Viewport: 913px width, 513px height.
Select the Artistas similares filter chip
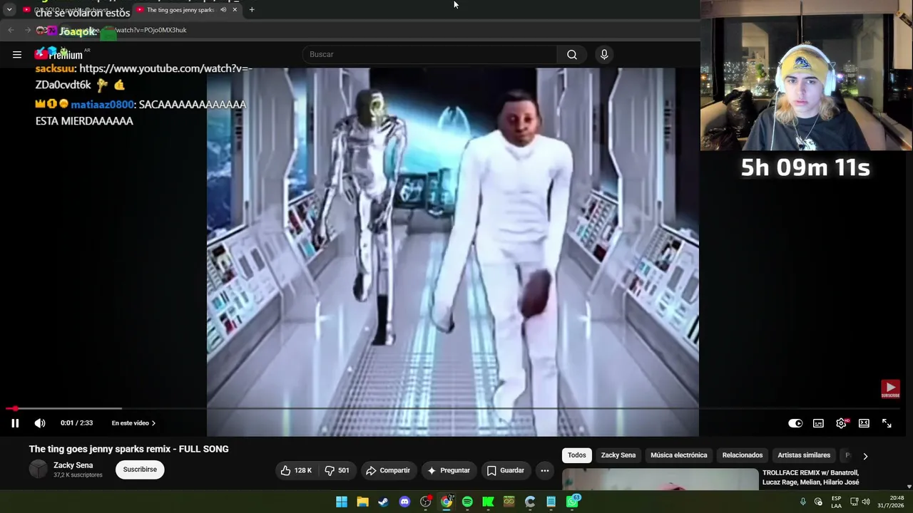(x=804, y=455)
